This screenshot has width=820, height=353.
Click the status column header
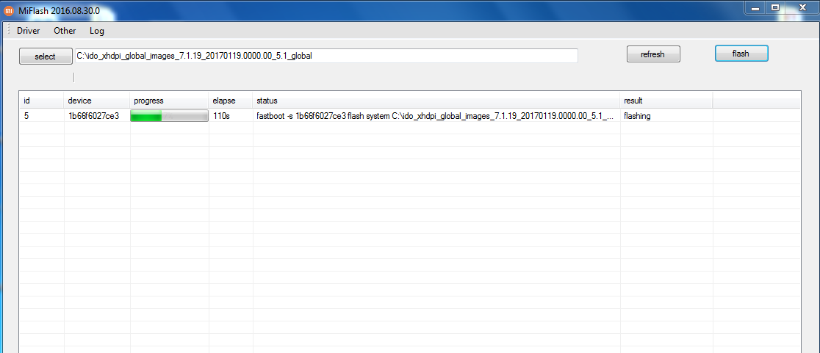point(436,101)
